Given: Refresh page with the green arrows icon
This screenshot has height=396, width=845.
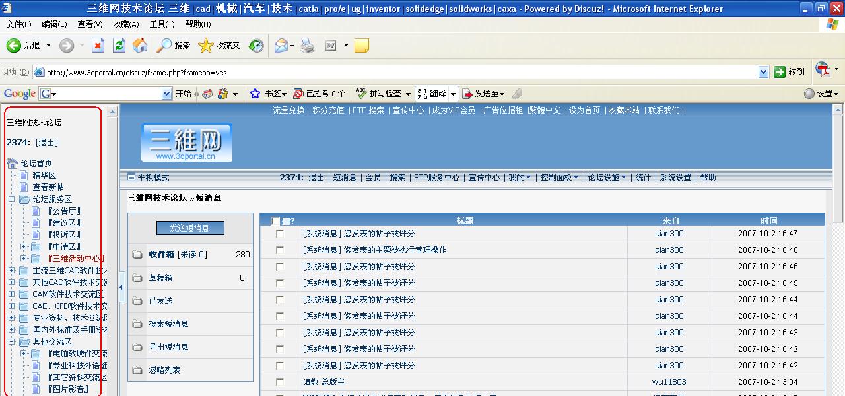Looking at the screenshot, I should 119,46.
